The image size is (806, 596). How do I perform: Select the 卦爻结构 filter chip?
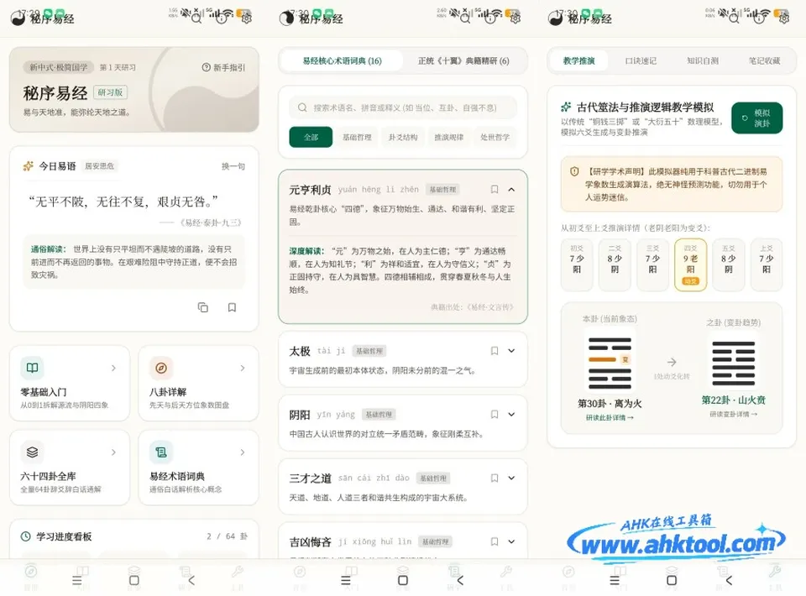403,137
